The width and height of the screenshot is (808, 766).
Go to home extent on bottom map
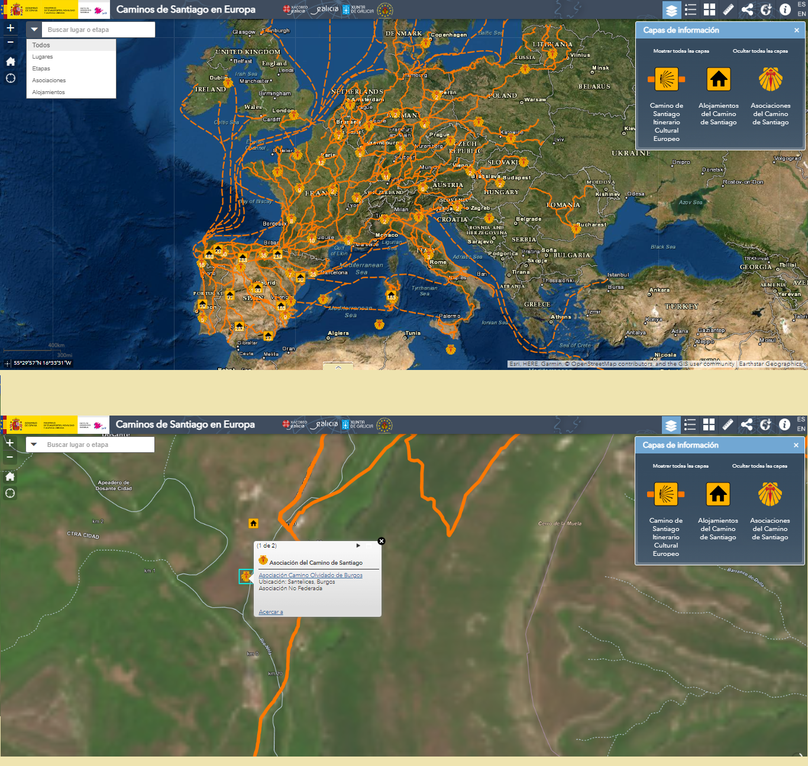tap(10, 477)
